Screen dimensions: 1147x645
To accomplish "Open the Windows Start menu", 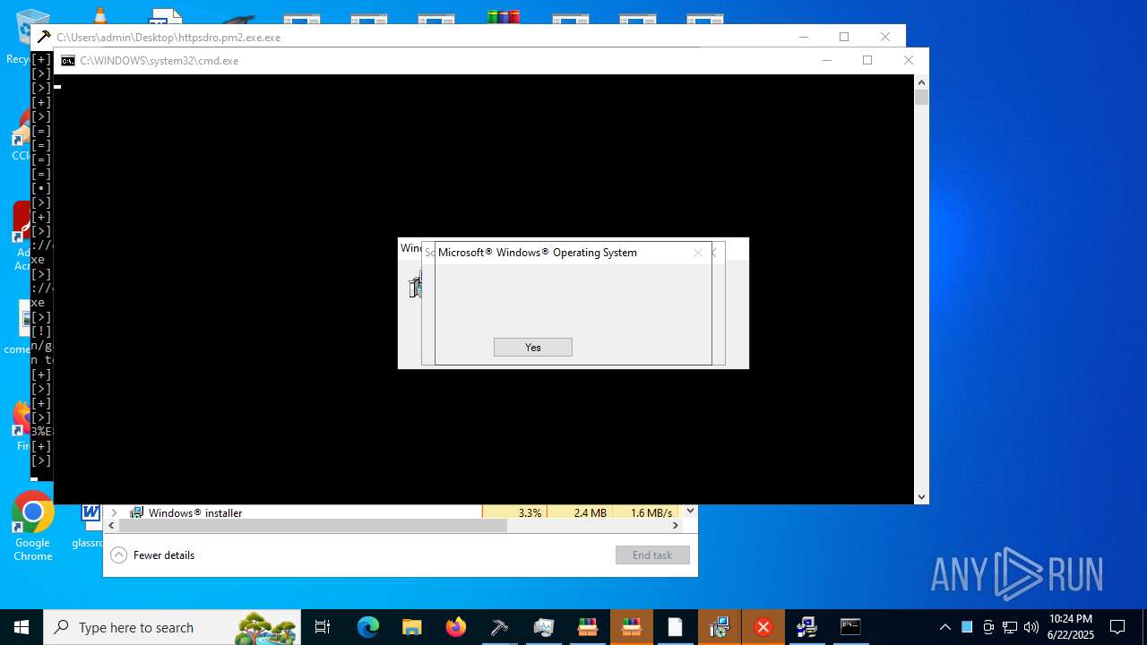I will [22, 627].
